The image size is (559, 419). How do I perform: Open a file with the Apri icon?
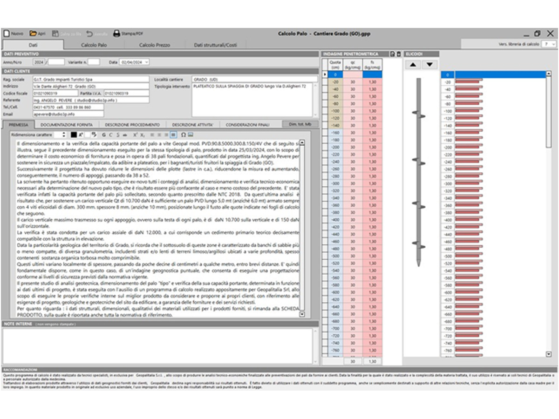[x=33, y=34]
